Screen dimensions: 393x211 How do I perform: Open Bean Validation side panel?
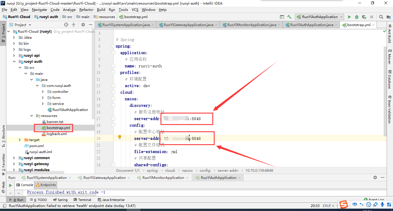(x=390, y=109)
